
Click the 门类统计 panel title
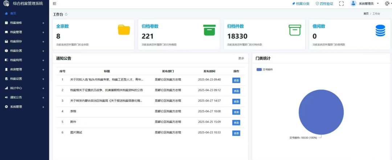(263, 58)
